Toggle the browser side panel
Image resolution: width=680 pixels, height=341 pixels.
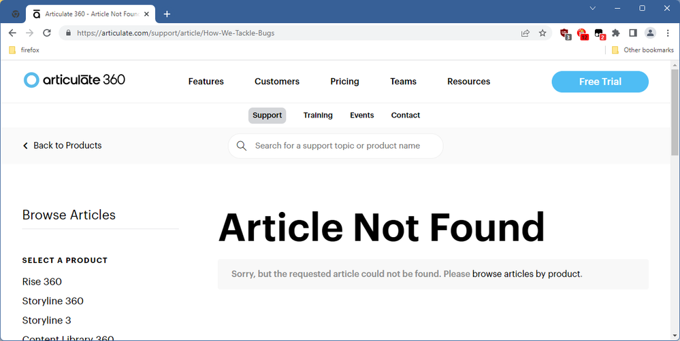(x=633, y=33)
